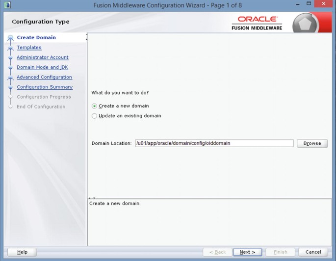Click the Administrator Account step node icon
The width and height of the screenshot is (336, 261).
pyautogui.click(x=10, y=57)
